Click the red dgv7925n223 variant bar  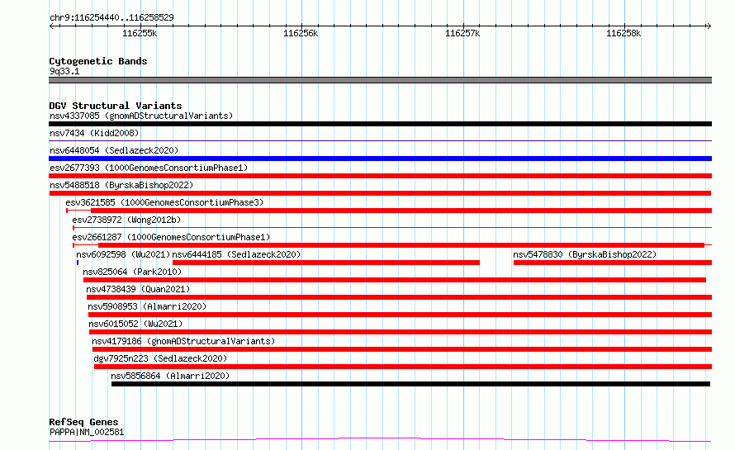click(x=403, y=367)
